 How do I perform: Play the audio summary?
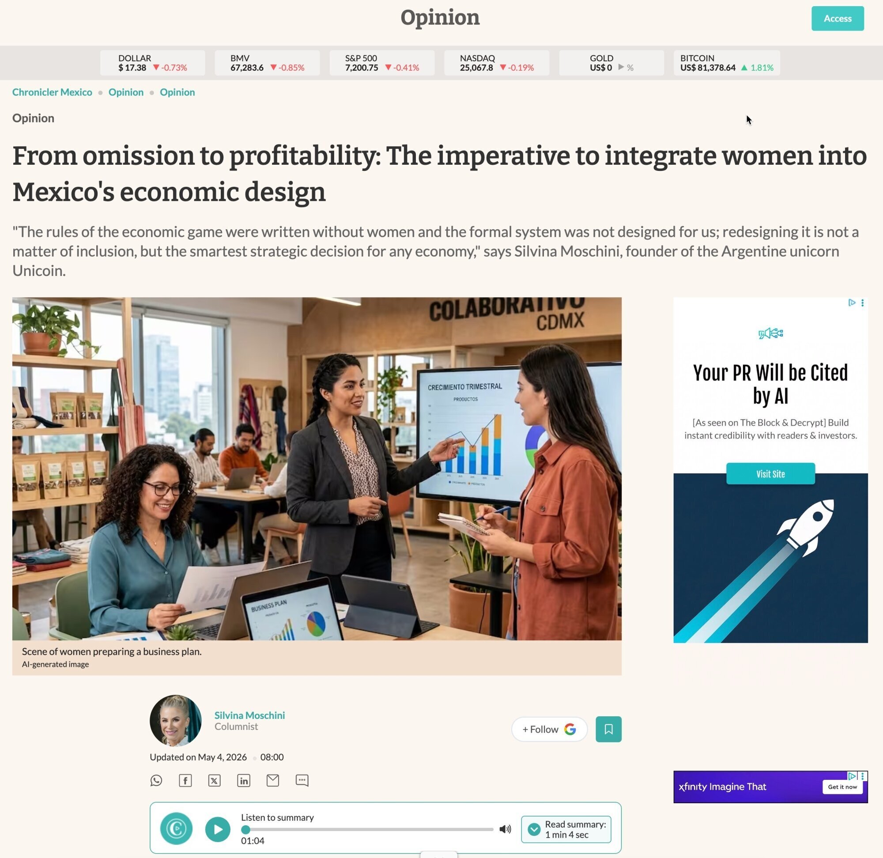(x=218, y=829)
